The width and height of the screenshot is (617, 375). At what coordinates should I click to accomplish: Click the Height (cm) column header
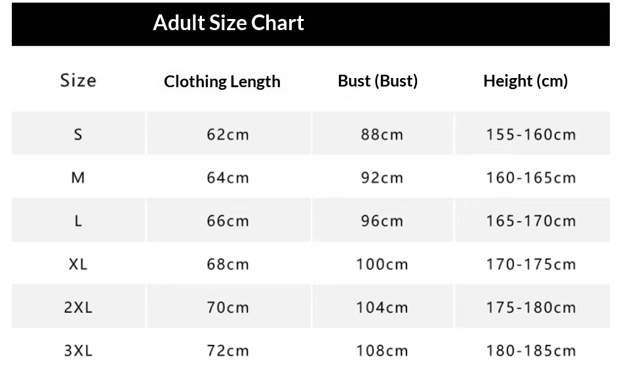pos(525,81)
